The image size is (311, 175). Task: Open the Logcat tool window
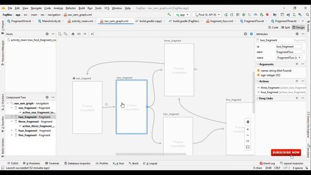(x=150, y=163)
